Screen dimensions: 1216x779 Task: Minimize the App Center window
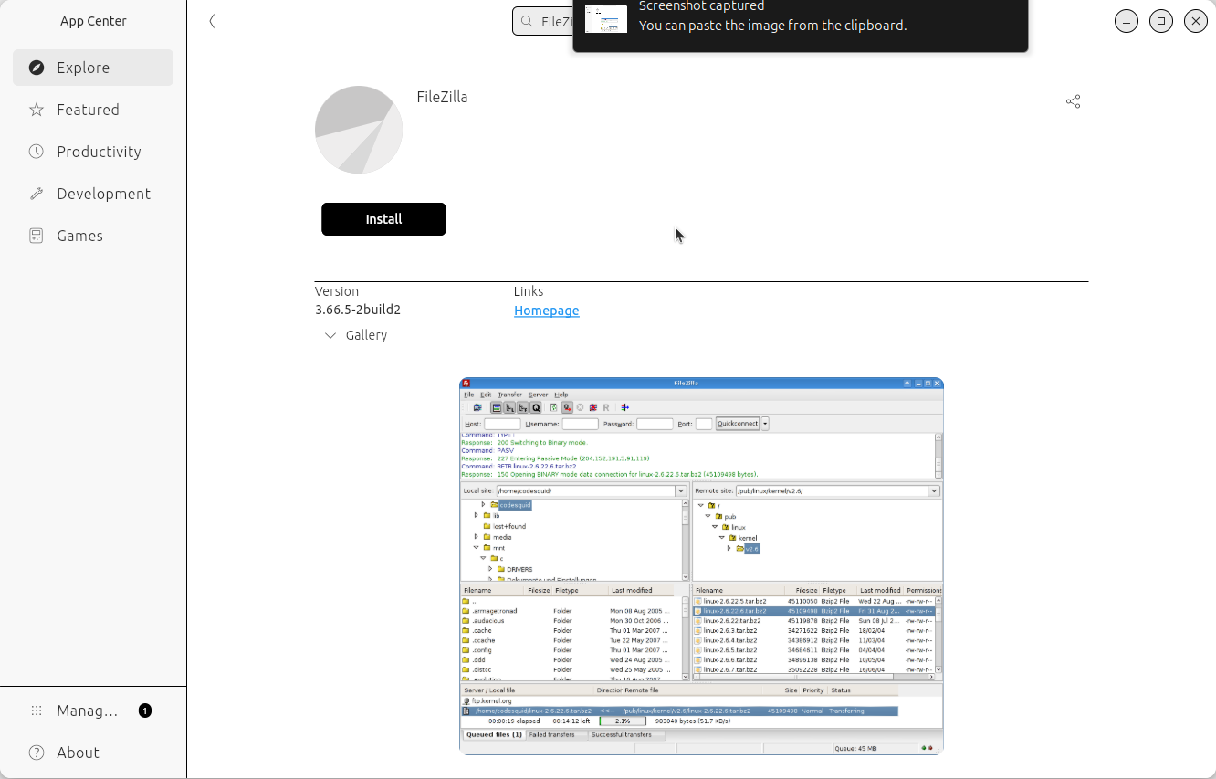(1127, 21)
